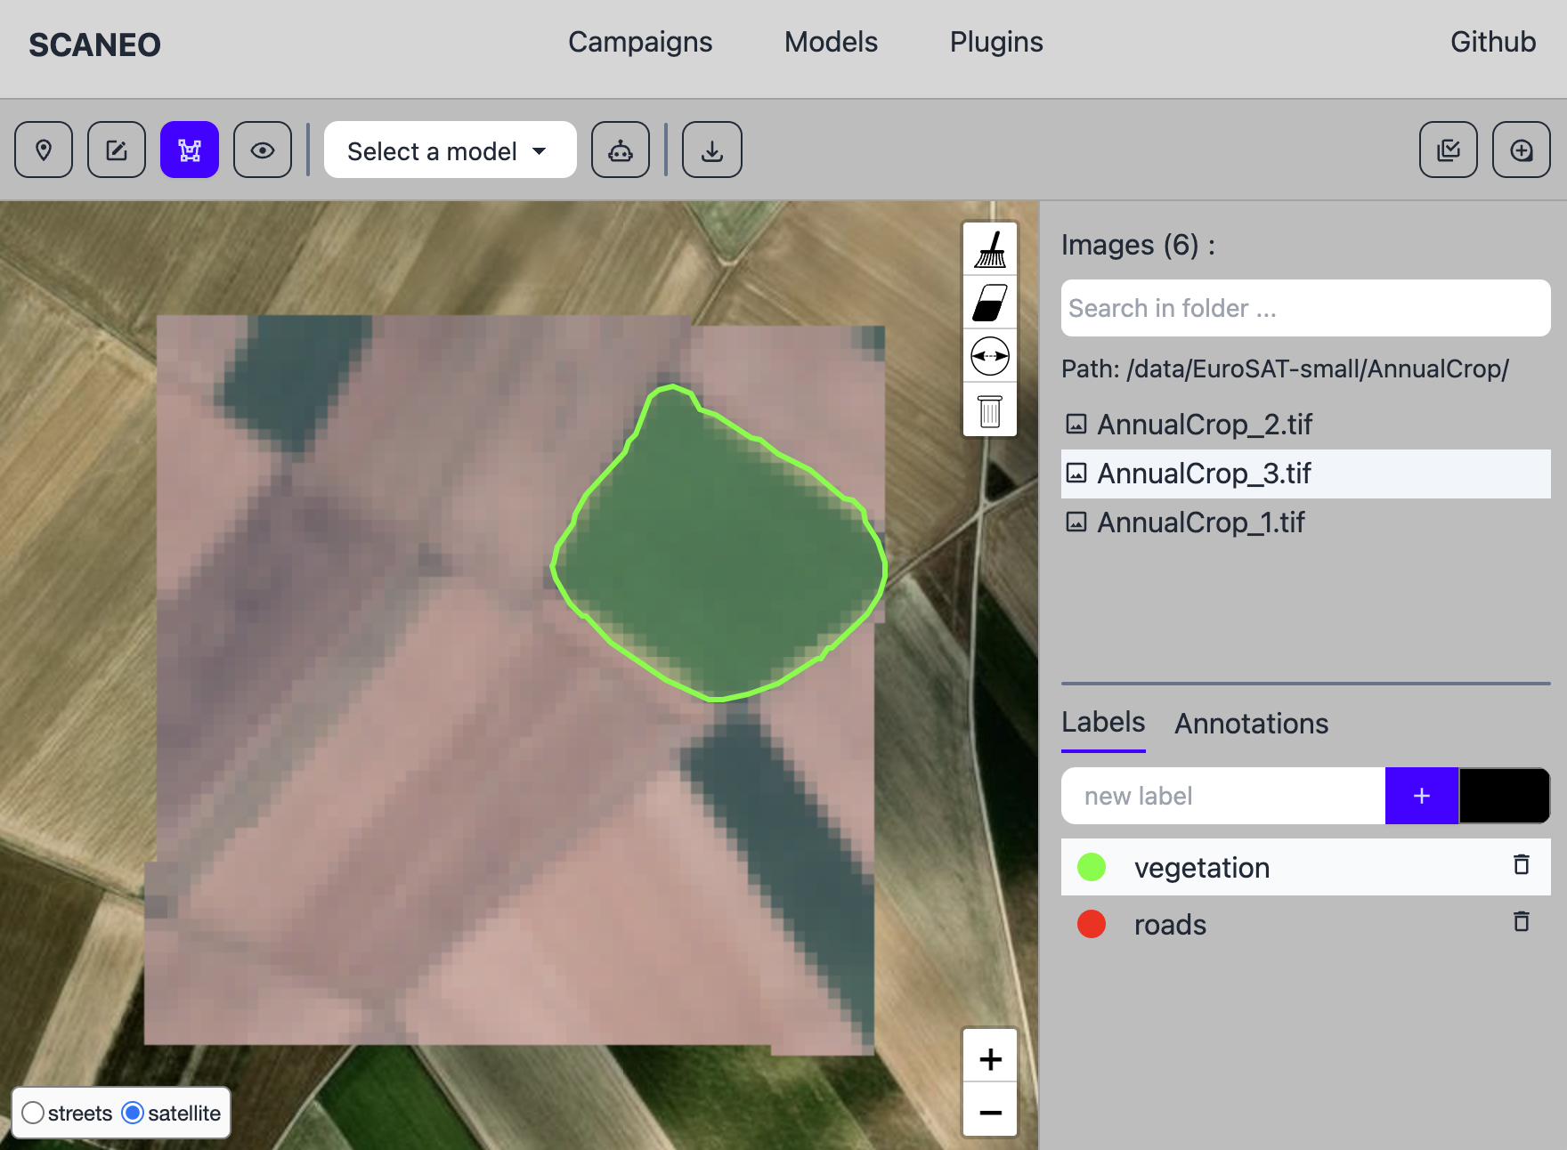Viewport: 1567px width, 1150px height.
Task: Open the Campaigns menu
Action: point(640,42)
